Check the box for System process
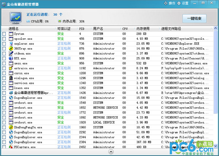 [4, 34]
